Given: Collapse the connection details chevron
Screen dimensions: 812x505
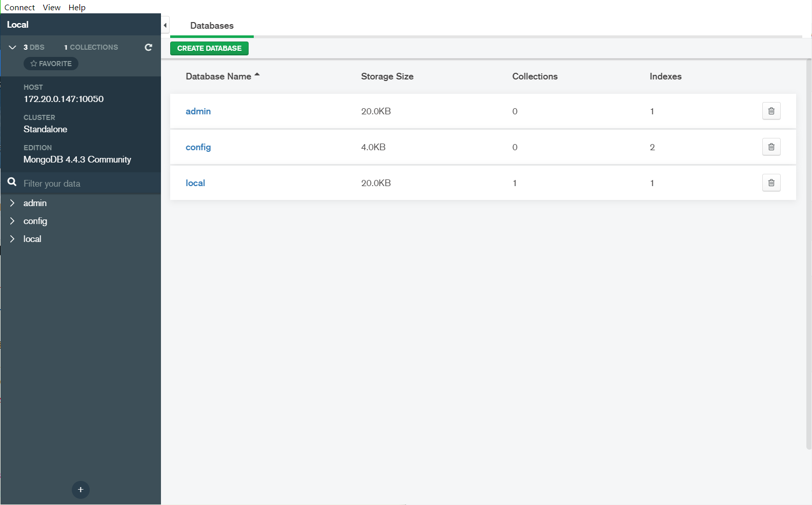Looking at the screenshot, I should [x=12, y=47].
